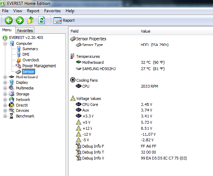
Task: Go forward with the green right arrow
Action: (x=20, y=20)
